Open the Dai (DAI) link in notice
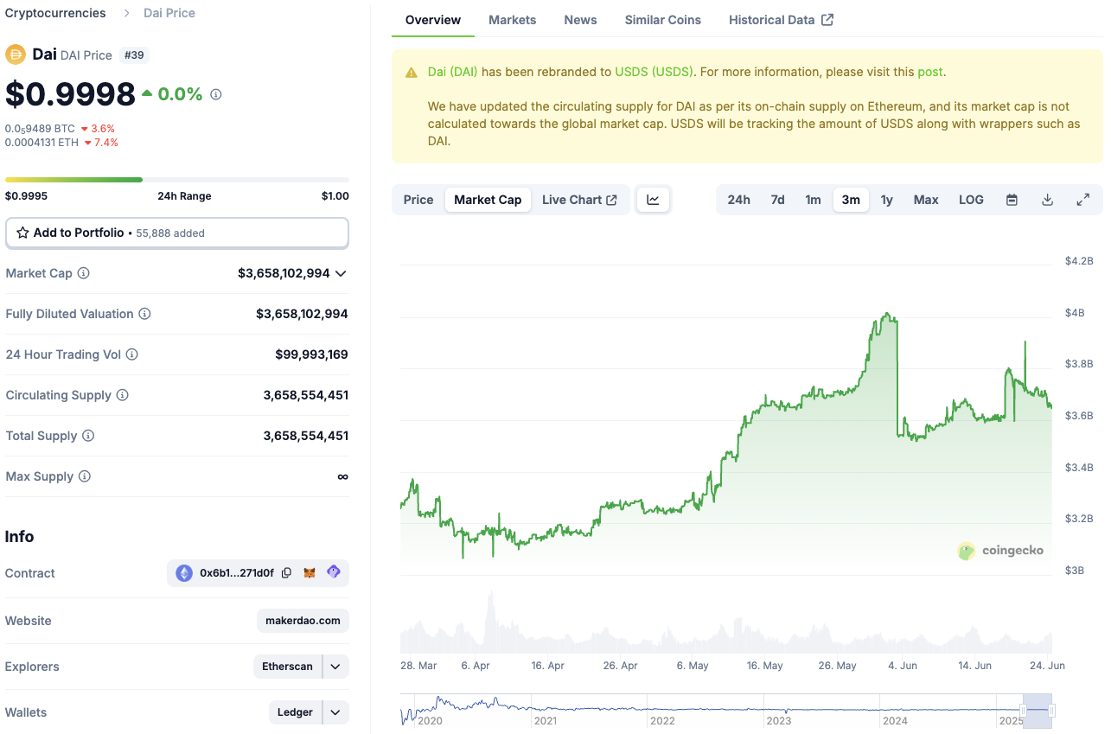This screenshot has width=1111, height=734. coord(453,72)
